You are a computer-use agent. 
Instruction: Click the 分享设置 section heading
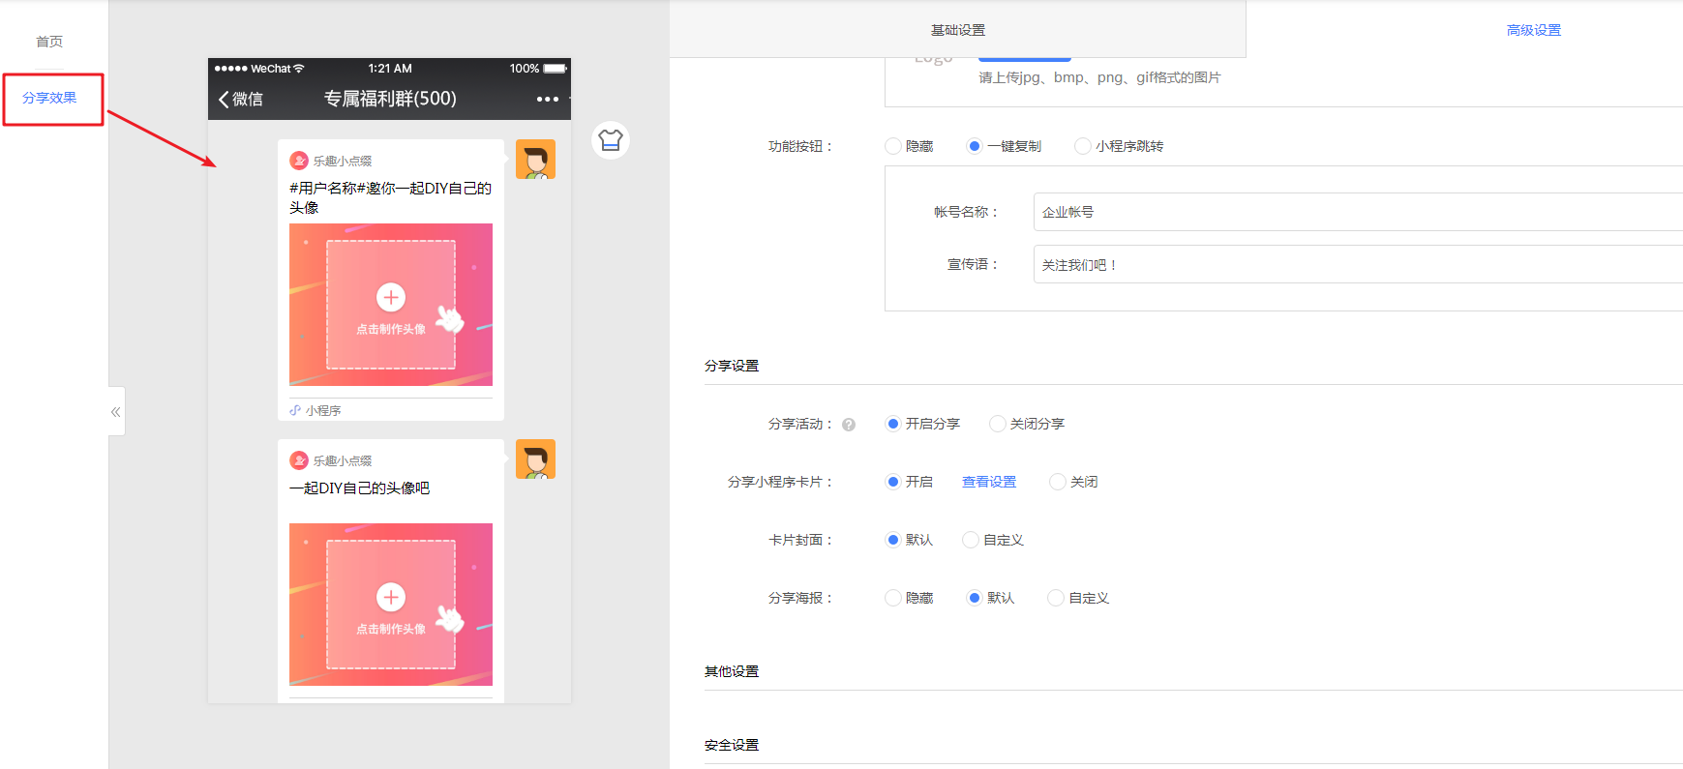pyautogui.click(x=732, y=366)
